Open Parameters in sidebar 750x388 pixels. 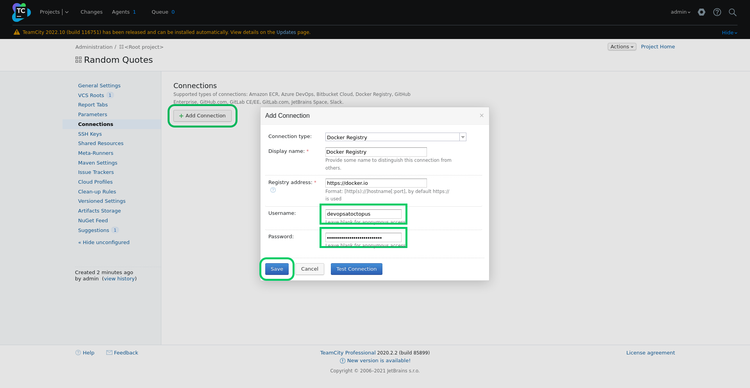coord(93,114)
